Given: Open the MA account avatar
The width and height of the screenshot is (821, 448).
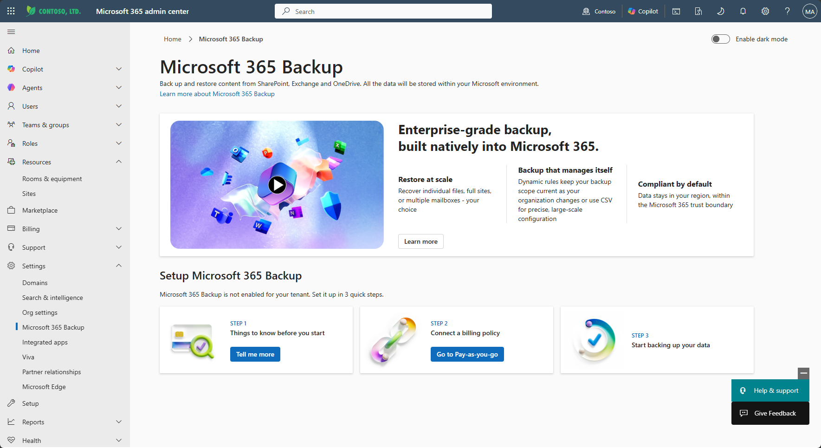Looking at the screenshot, I should click(x=810, y=11).
